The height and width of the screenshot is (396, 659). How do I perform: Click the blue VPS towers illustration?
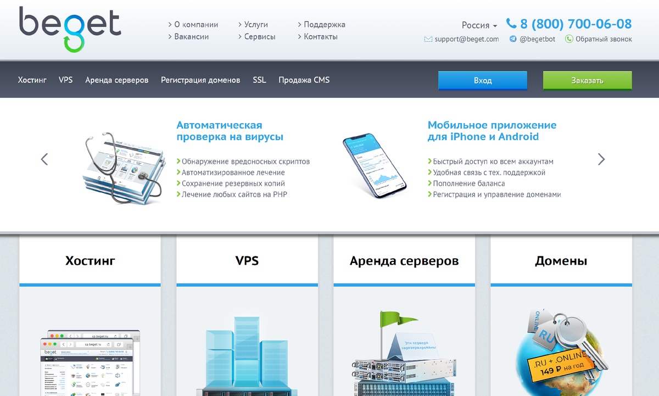click(x=247, y=356)
